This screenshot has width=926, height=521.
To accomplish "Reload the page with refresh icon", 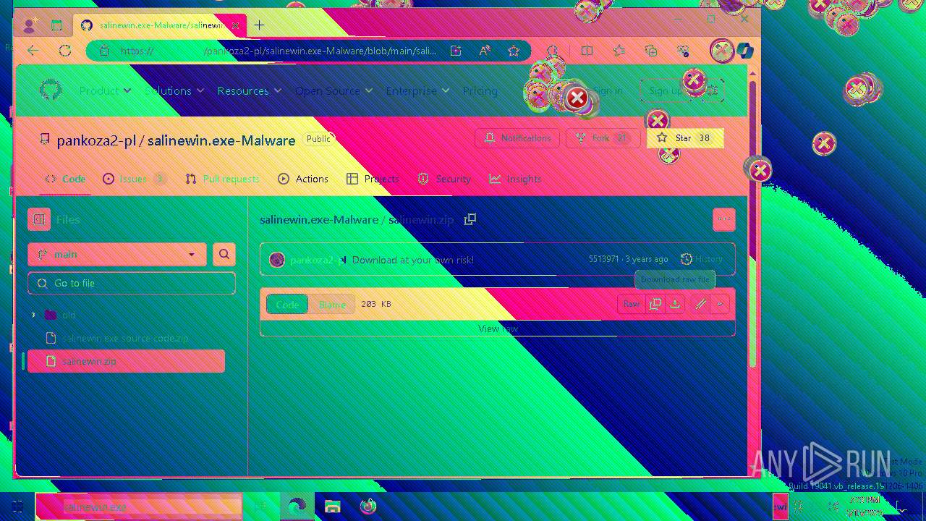I will (65, 51).
